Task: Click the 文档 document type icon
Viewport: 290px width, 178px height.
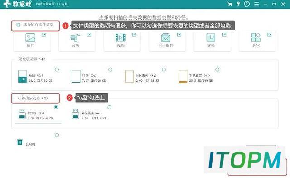Action: pyautogui.click(x=211, y=37)
